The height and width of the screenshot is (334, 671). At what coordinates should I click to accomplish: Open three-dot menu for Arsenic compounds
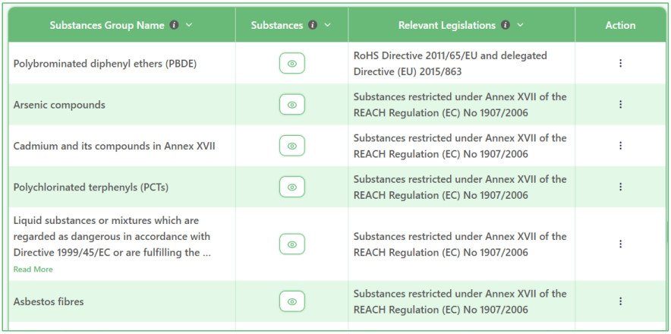[x=620, y=105]
